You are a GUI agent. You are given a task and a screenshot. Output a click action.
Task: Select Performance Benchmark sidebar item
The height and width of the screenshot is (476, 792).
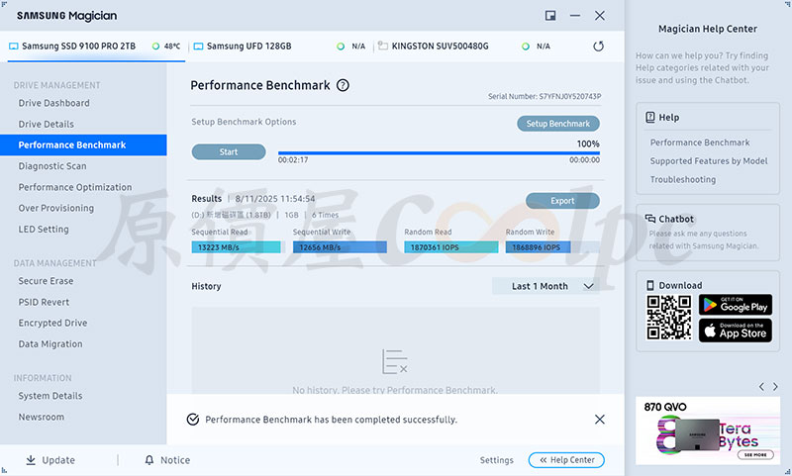click(83, 144)
